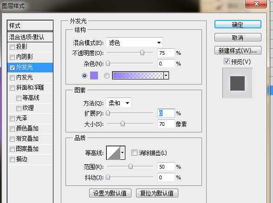Viewport: 273px width, 203px height.
Task: Enable the 颜色叠加 color overlay checkbox
Action: point(12,129)
